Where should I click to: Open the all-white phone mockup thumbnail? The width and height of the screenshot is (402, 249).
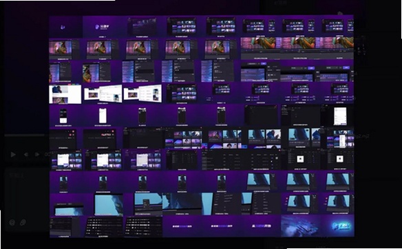coord(103,116)
